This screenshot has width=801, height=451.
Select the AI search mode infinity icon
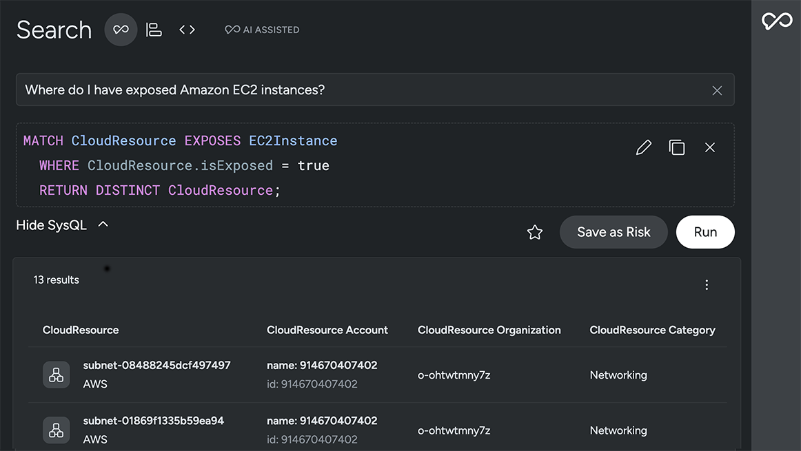121,30
